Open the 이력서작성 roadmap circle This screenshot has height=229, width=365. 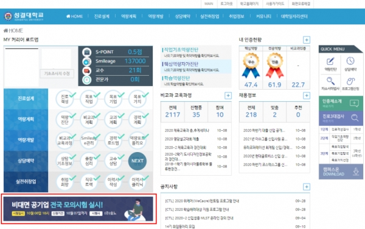click(113, 182)
